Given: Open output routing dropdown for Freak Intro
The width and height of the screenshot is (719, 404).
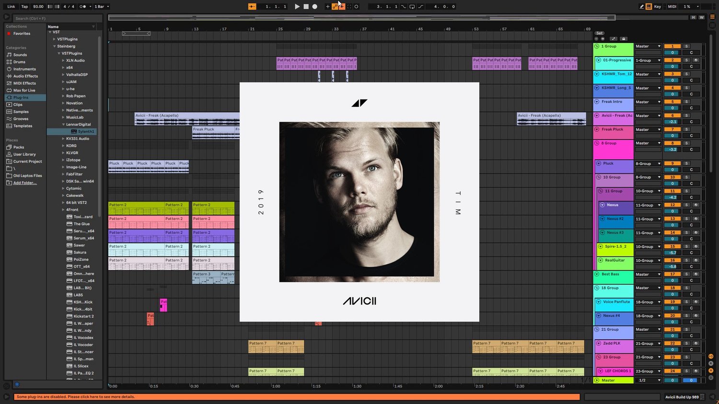Looking at the screenshot, I should [648, 102].
